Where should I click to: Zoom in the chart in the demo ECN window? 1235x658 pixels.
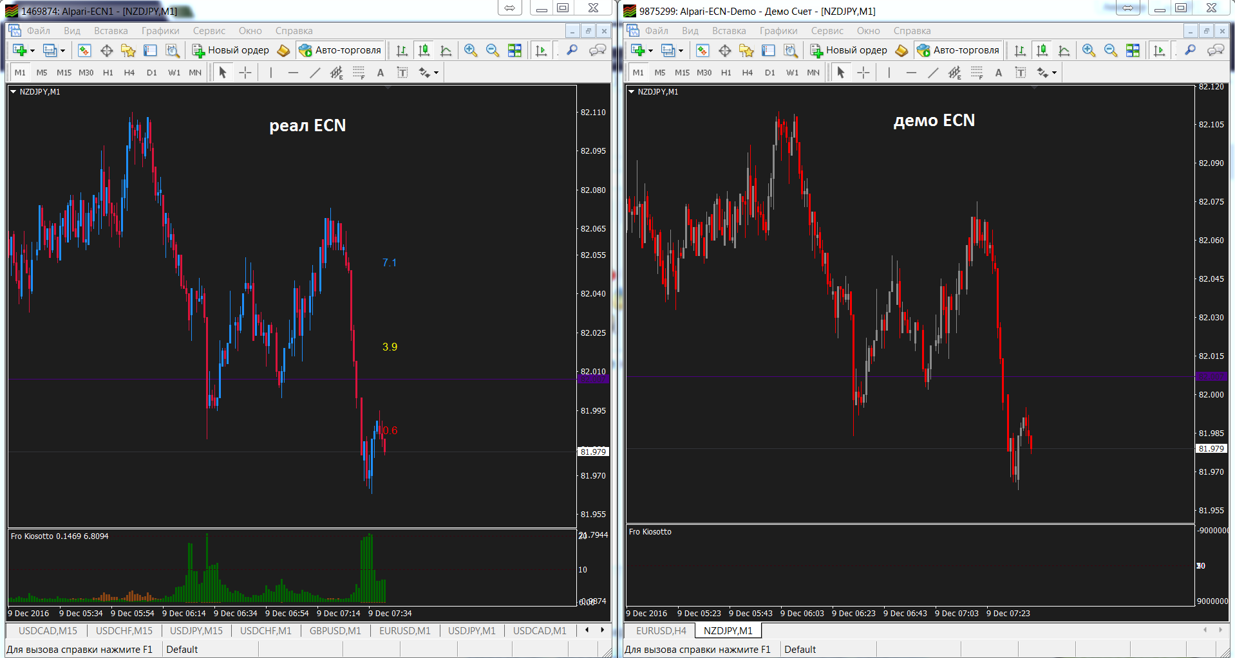tap(1089, 50)
